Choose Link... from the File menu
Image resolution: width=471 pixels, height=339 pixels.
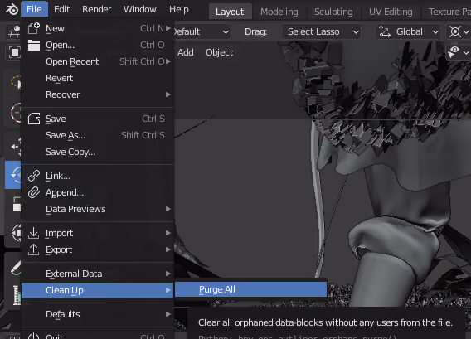point(98,176)
